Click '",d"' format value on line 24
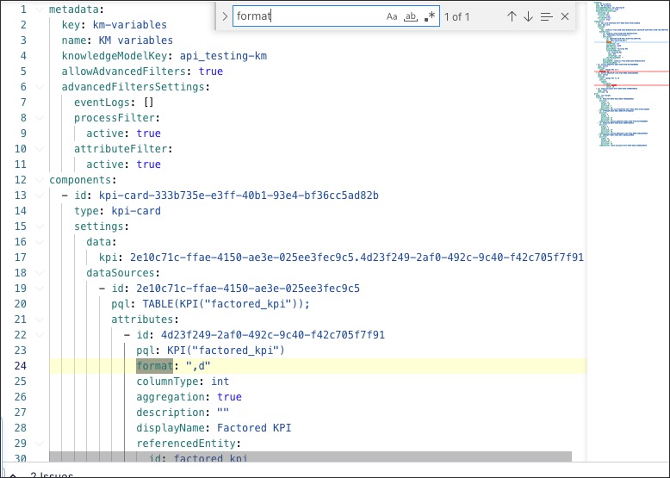The width and height of the screenshot is (670, 478). (x=198, y=366)
